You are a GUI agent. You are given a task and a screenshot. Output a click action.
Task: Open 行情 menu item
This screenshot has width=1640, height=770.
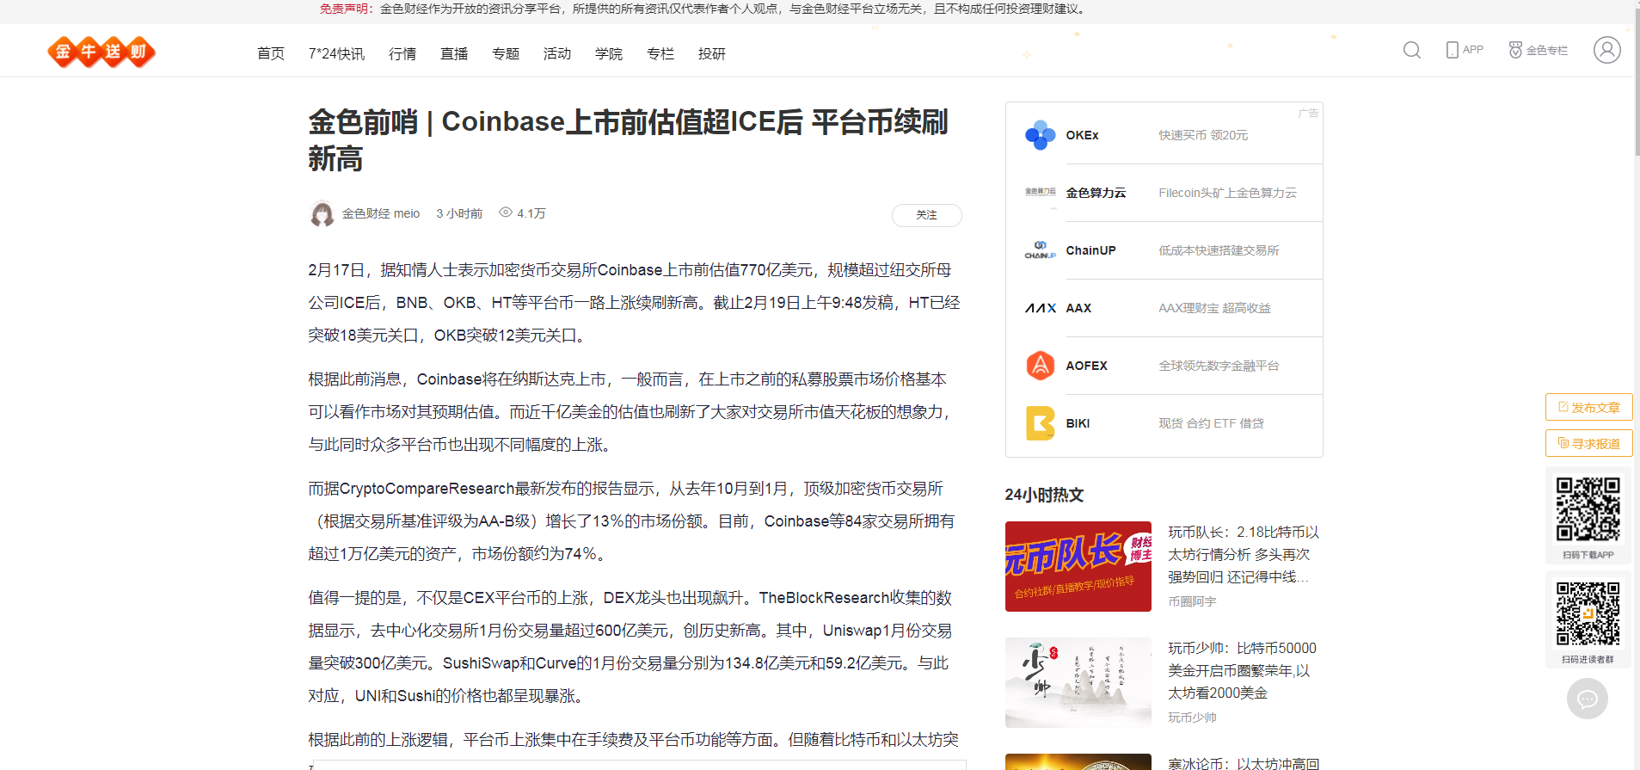click(x=402, y=53)
